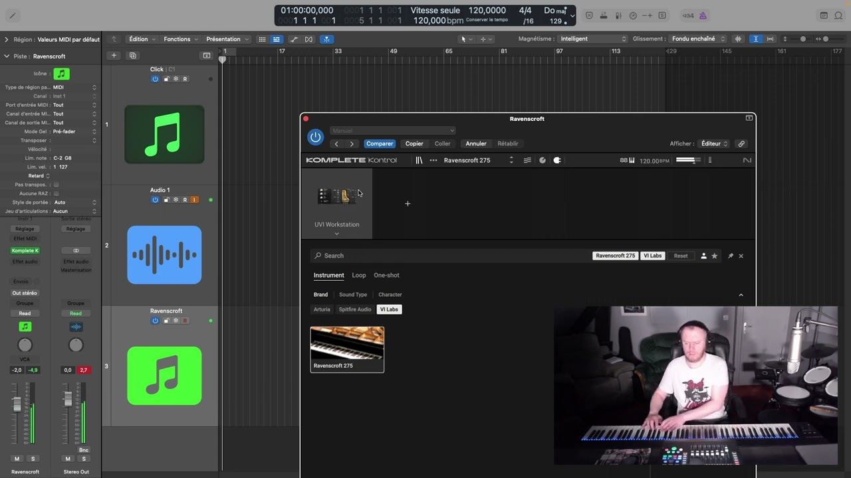Screen dimensions: 851x478
Task: Go to next preset in plug-in header
Action: 352,143
